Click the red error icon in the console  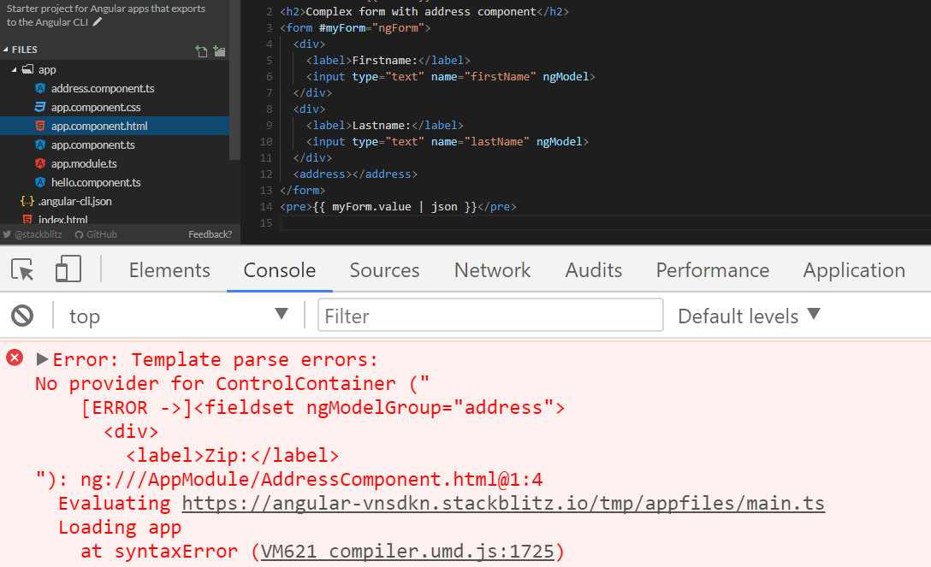click(x=14, y=357)
